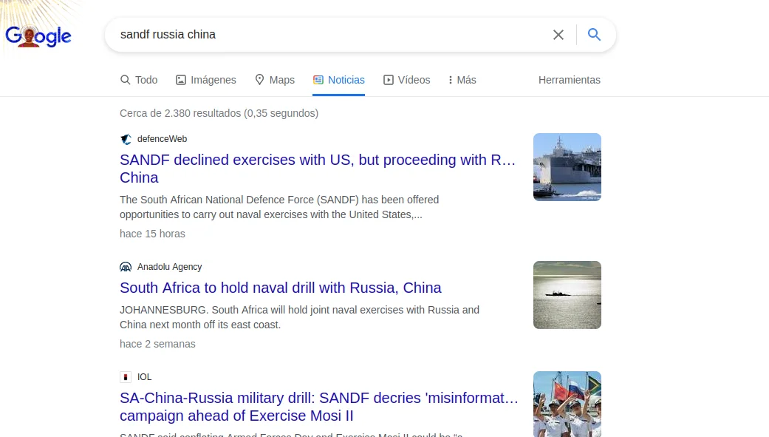Expand the Más menu
This screenshot has width=769, height=437.
[x=462, y=80]
